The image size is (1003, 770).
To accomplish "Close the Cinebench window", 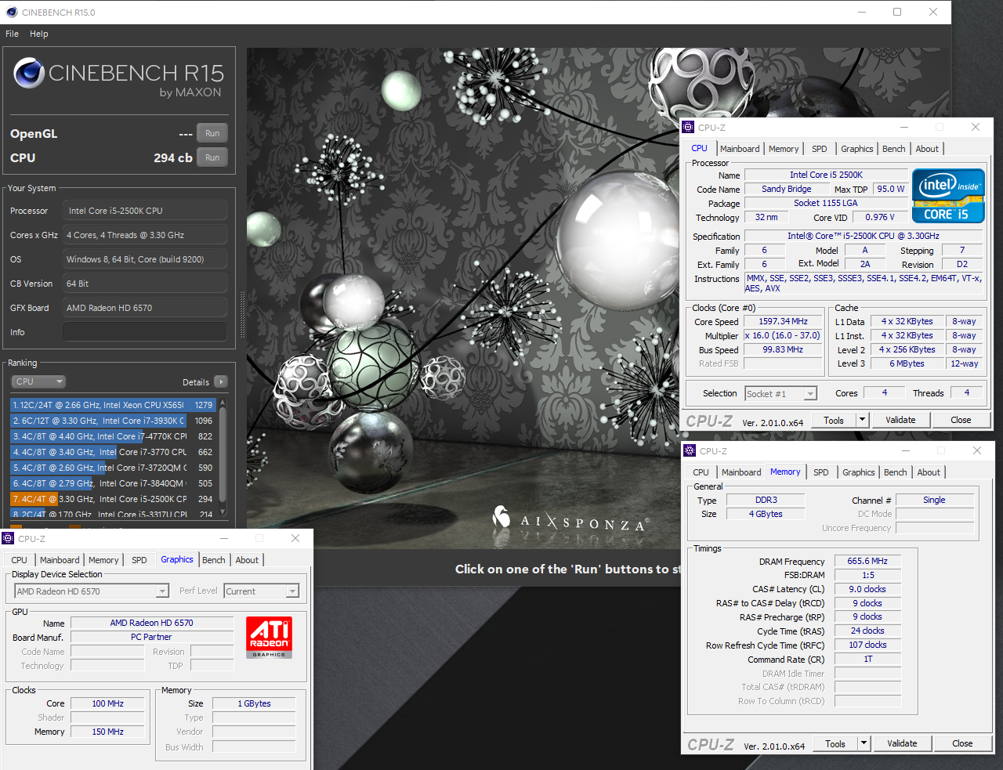I will pos(933,12).
